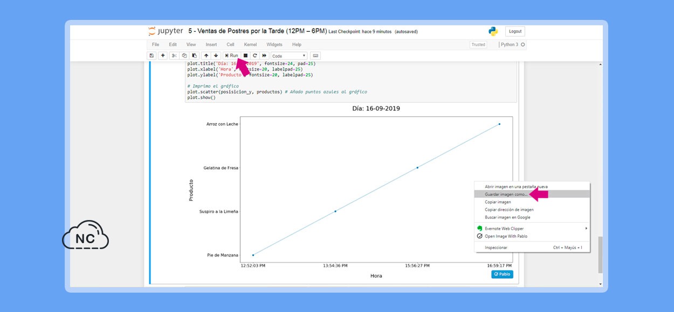Click the 'Last Checkpoint: hace 9 minutos' text

[360, 32]
